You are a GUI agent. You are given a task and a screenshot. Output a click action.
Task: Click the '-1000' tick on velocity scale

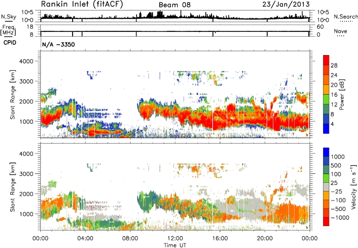[x=340, y=218]
